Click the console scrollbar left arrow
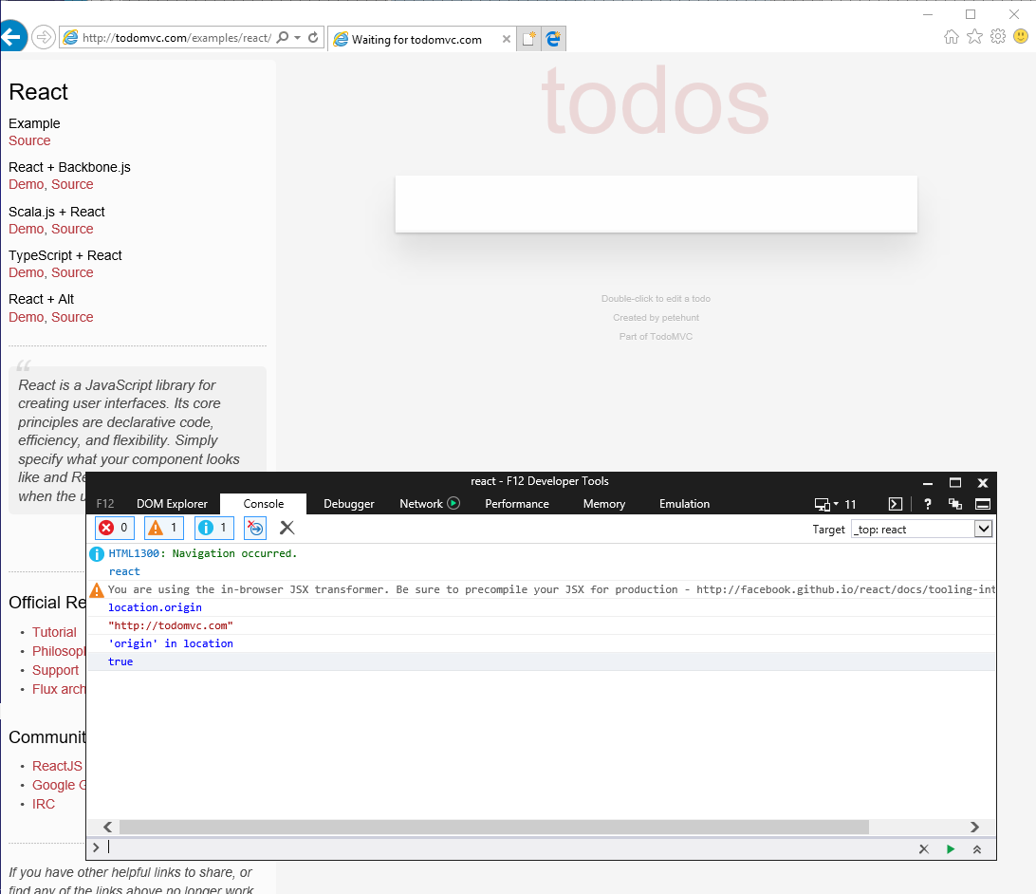Image resolution: width=1036 pixels, height=894 pixels. point(108,828)
